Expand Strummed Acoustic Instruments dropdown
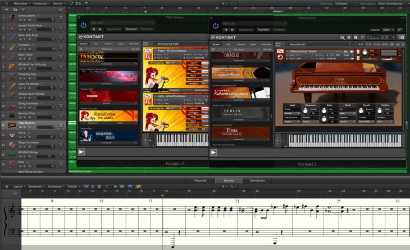 tap(240, 80)
